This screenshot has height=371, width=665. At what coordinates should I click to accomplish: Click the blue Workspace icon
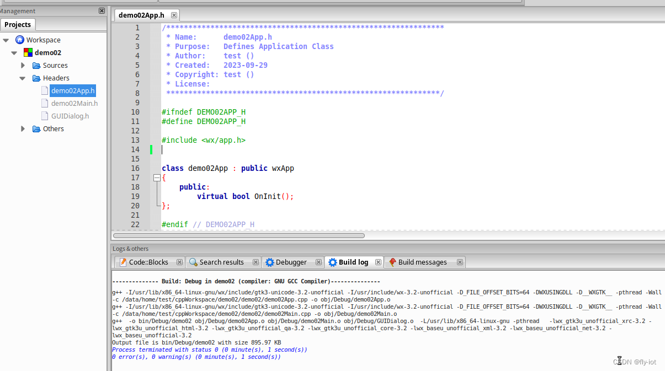21,39
